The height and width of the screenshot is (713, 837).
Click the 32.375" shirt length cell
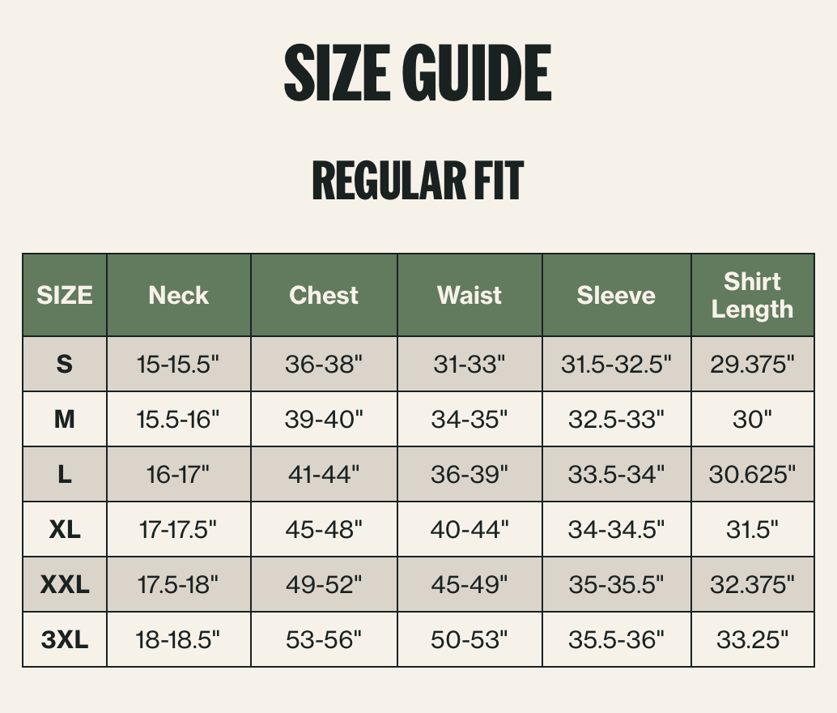click(x=753, y=584)
